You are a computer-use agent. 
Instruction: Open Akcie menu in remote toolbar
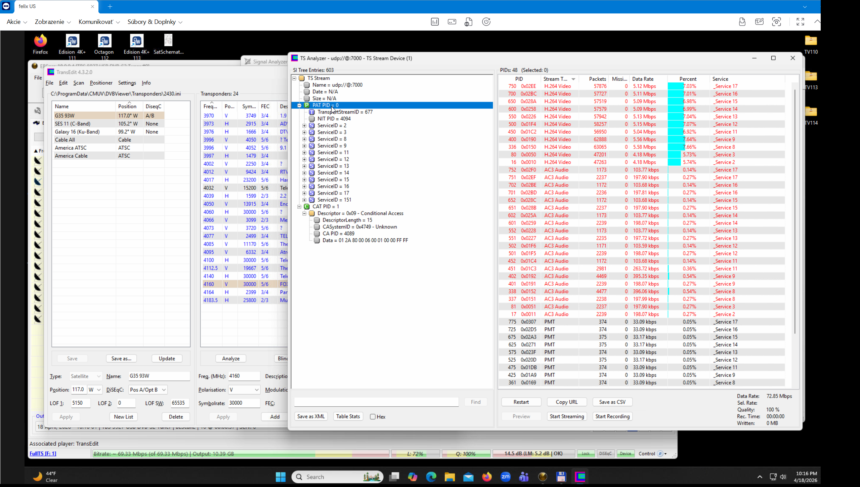[17, 22]
